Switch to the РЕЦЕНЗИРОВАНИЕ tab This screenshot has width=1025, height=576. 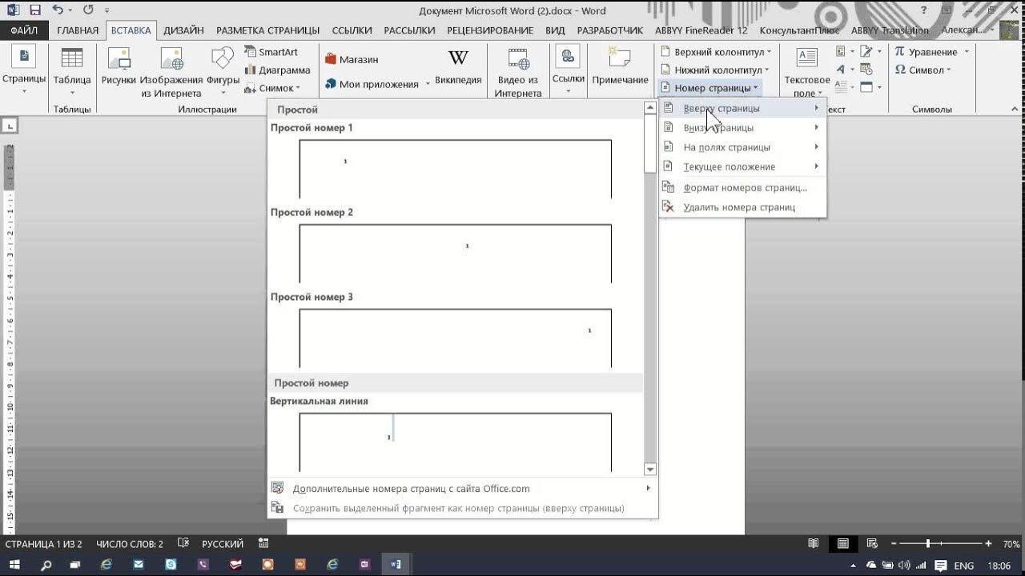coord(490,30)
